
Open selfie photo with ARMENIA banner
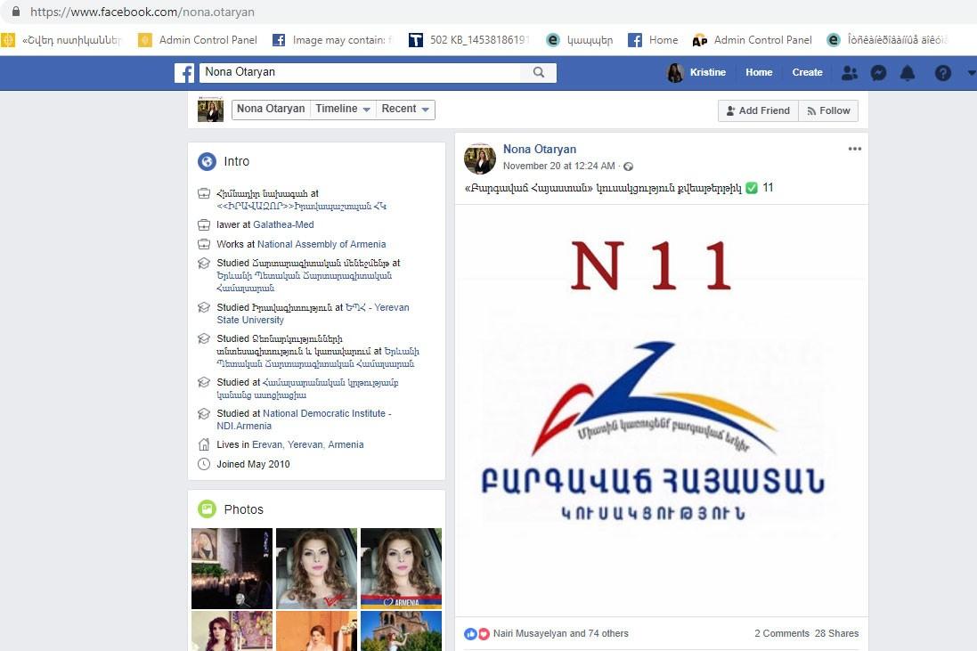coord(402,568)
